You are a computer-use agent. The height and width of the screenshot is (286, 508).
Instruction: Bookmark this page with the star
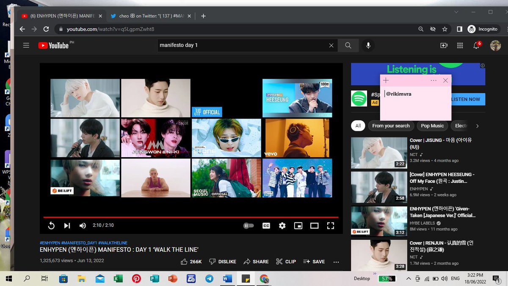pyautogui.click(x=444, y=29)
